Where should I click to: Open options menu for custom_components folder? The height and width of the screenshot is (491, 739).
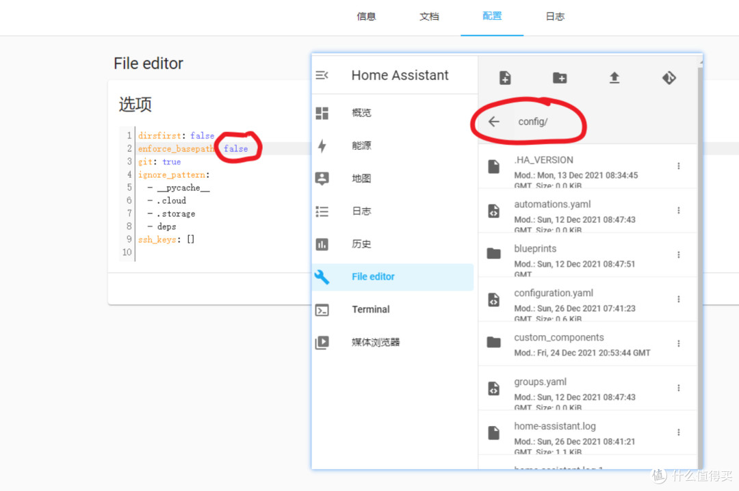coord(679,343)
